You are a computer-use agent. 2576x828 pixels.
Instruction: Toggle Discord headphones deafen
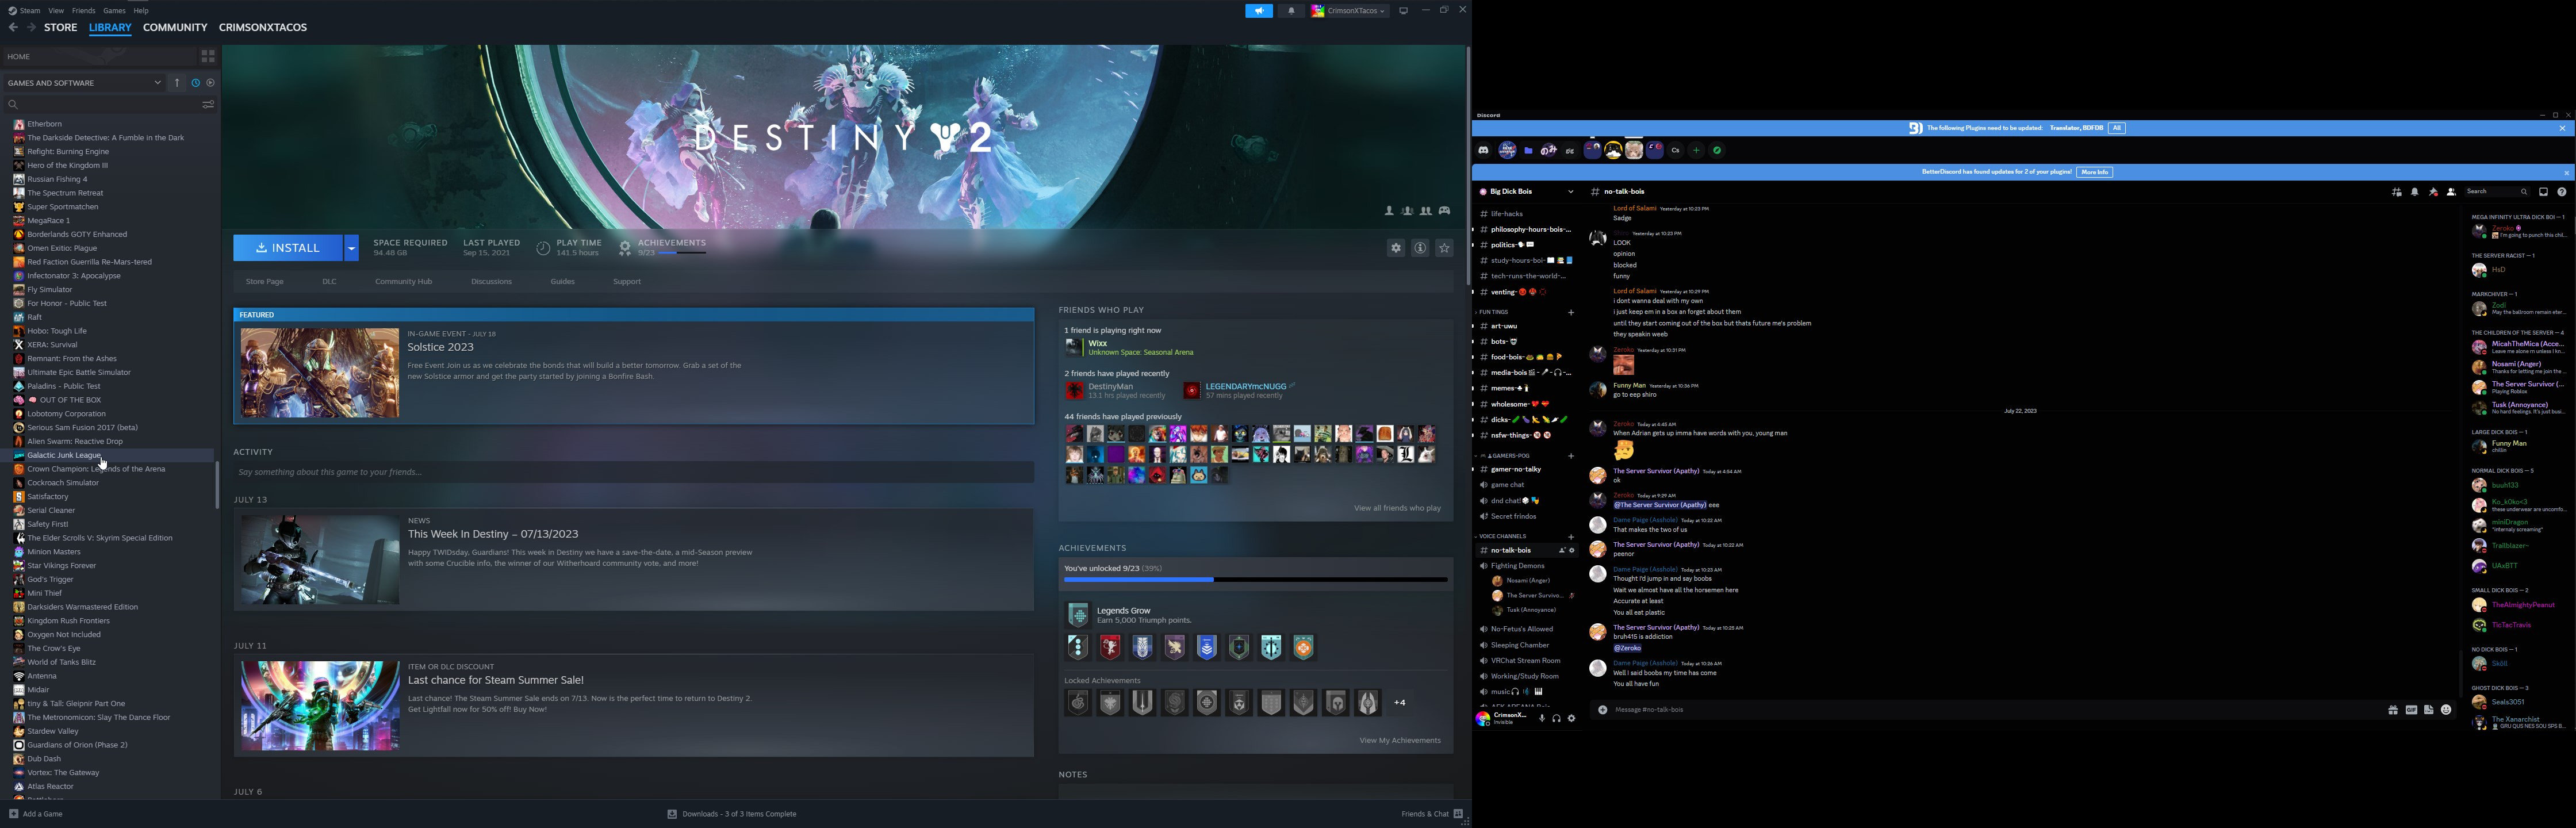[1556, 718]
